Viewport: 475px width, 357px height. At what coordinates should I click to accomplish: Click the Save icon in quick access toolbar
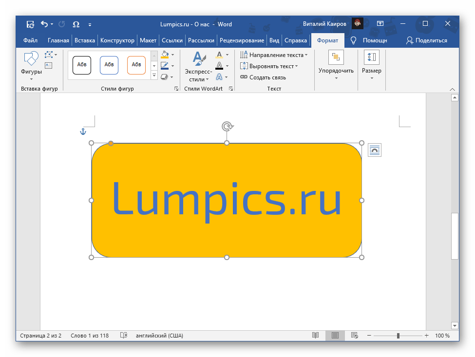30,24
